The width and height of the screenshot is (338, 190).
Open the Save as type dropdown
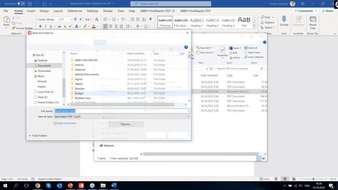(x=188, y=117)
